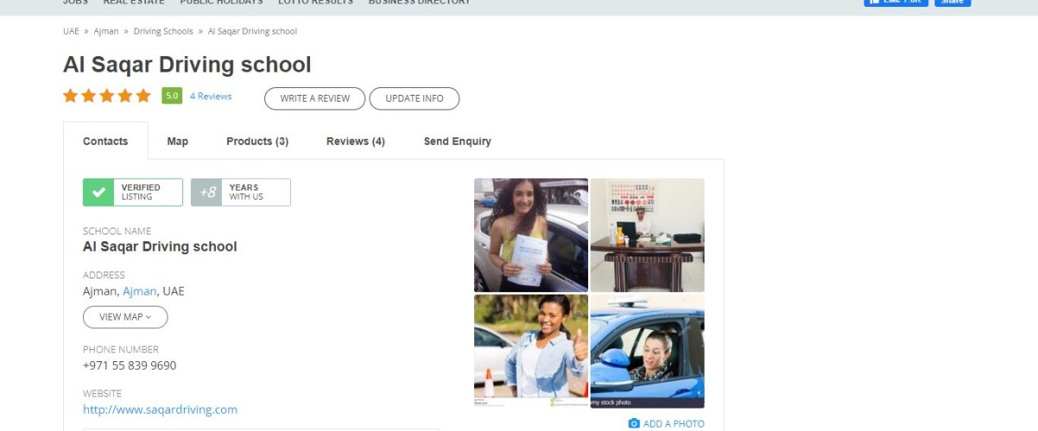Click the Ajman link in the address
The height and width of the screenshot is (431, 1038).
(139, 291)
